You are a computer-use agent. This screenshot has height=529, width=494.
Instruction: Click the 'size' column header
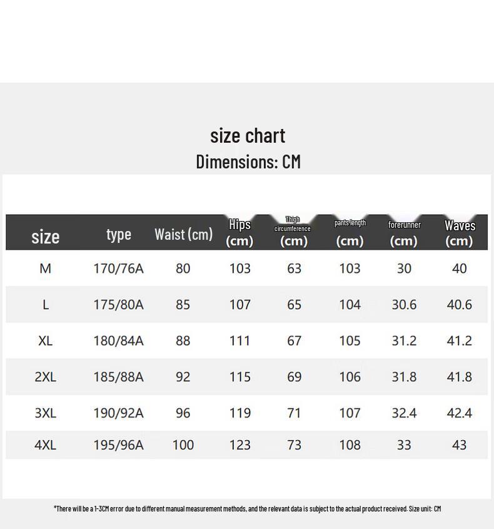pos(46,237)
